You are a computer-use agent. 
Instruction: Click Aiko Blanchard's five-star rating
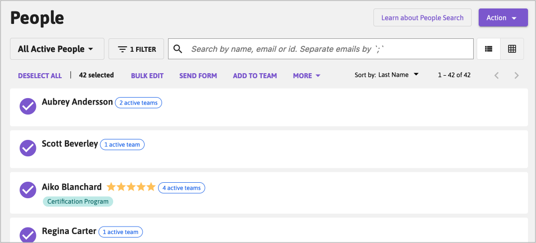point(131,187)
